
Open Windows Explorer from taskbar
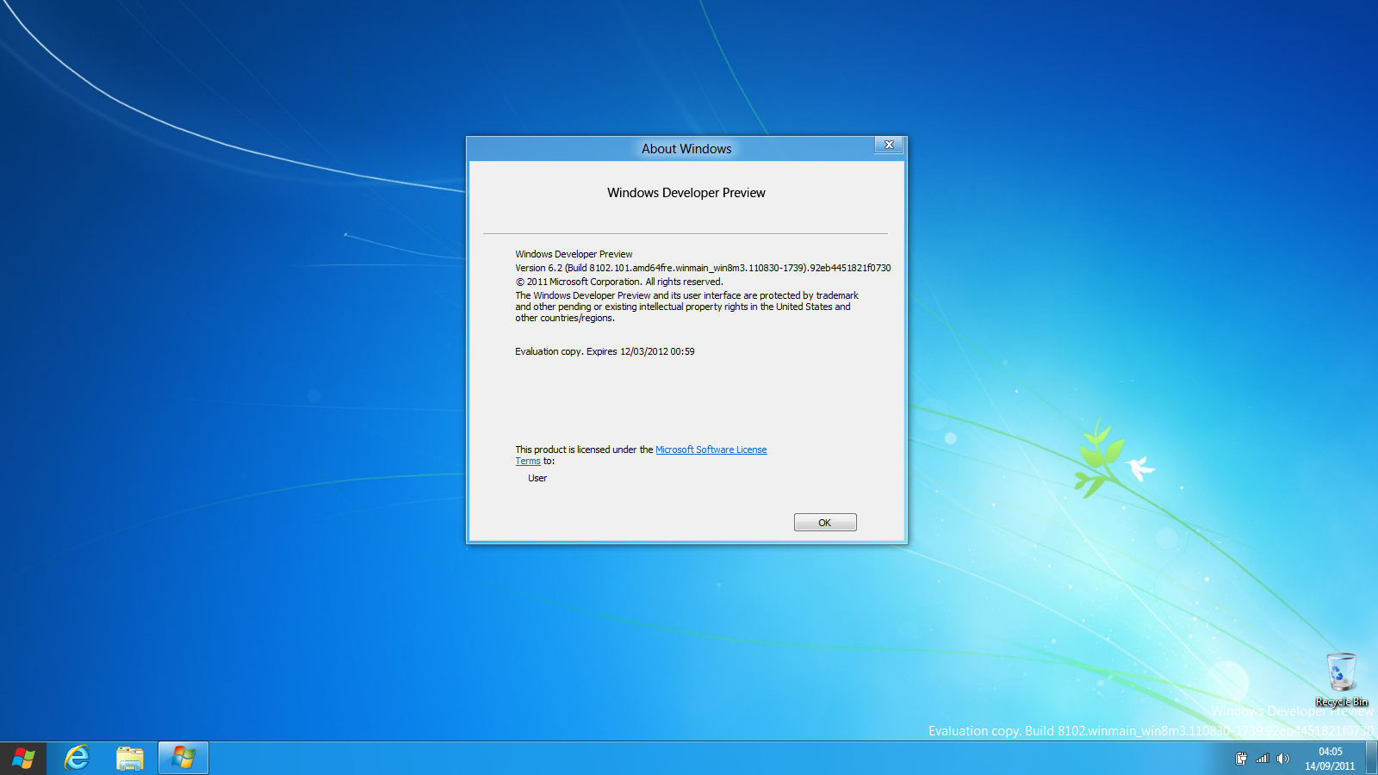[x=130, y=759]
